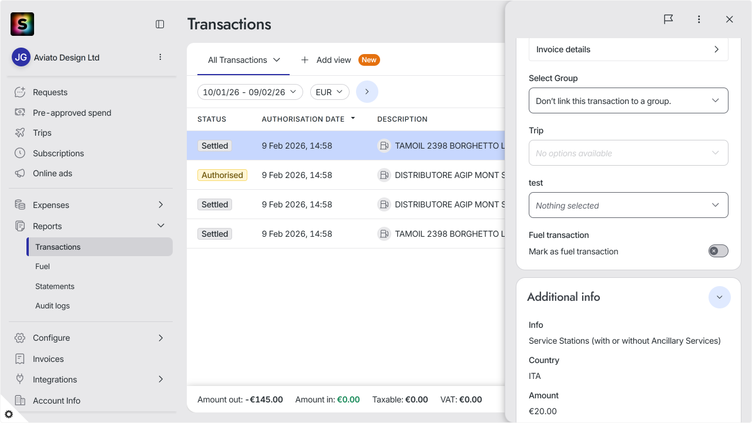Close the transaction detail panel
This screenshot has height=423, width=752.
pos(730,19)
